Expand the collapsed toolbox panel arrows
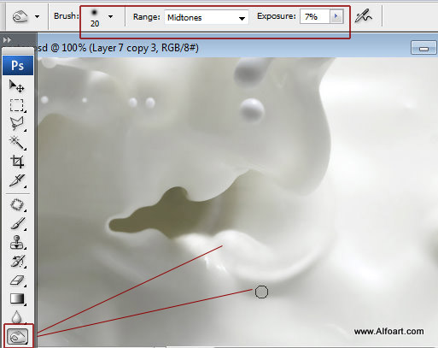Screen dimensions: 438x348 coord(7,40)
